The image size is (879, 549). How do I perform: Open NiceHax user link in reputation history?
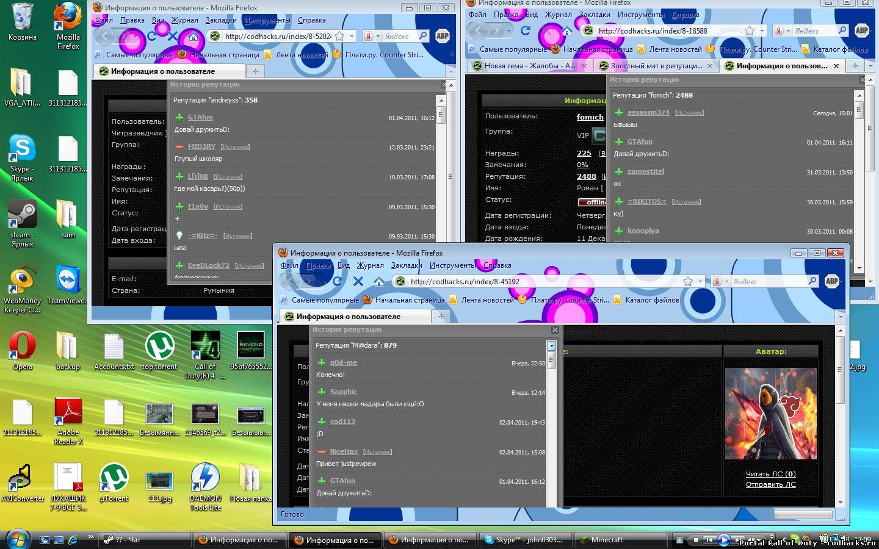[x=344, y=451]
